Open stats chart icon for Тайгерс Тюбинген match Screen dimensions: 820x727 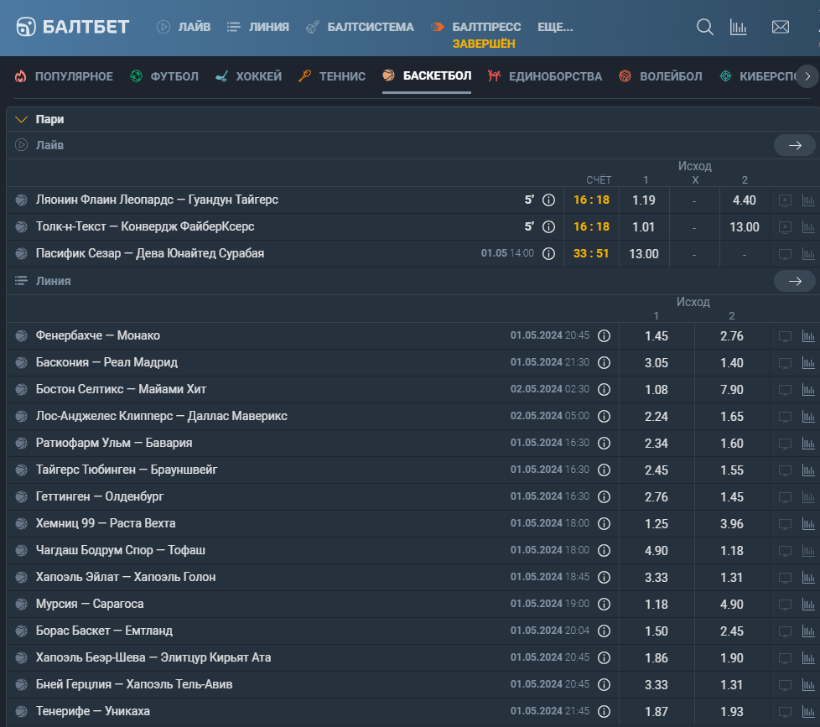pyautogui.click(x=808, y=470)
